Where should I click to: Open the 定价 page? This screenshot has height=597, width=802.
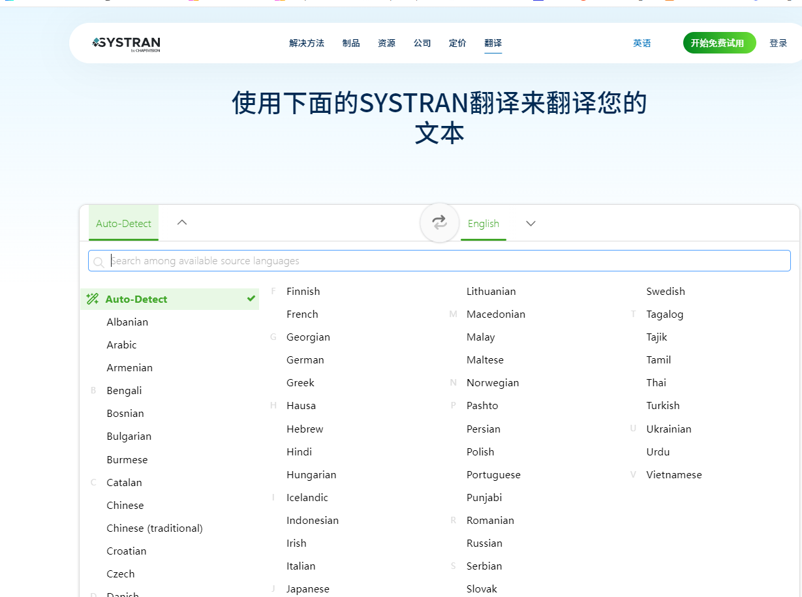coord(457,43)
